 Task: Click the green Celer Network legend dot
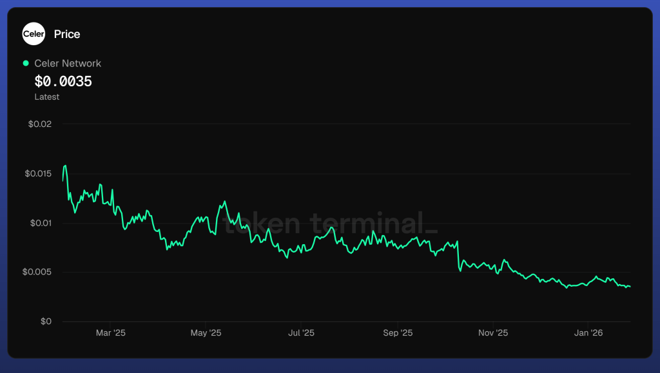pyautogui.click(x=26, y=63)
